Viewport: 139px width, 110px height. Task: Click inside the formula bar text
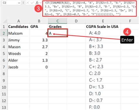pos(89,8)
